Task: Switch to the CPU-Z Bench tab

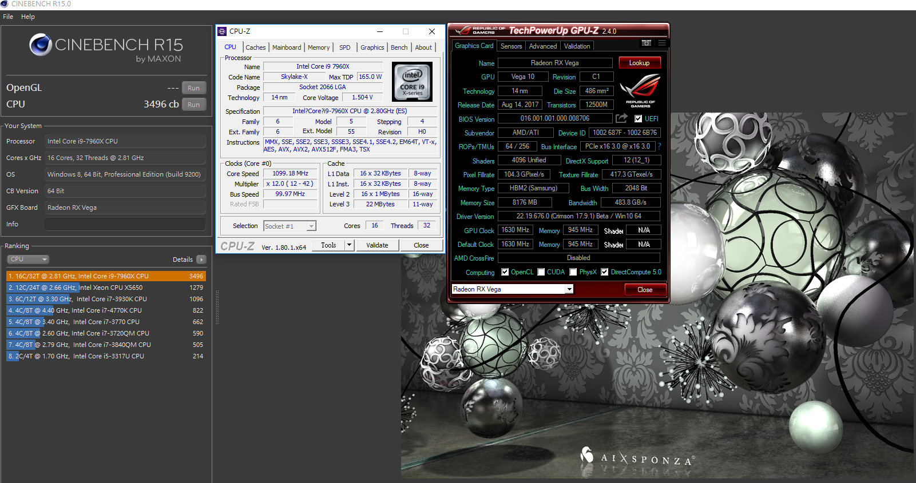Action: pyautogui.click(x=399, y=47)
